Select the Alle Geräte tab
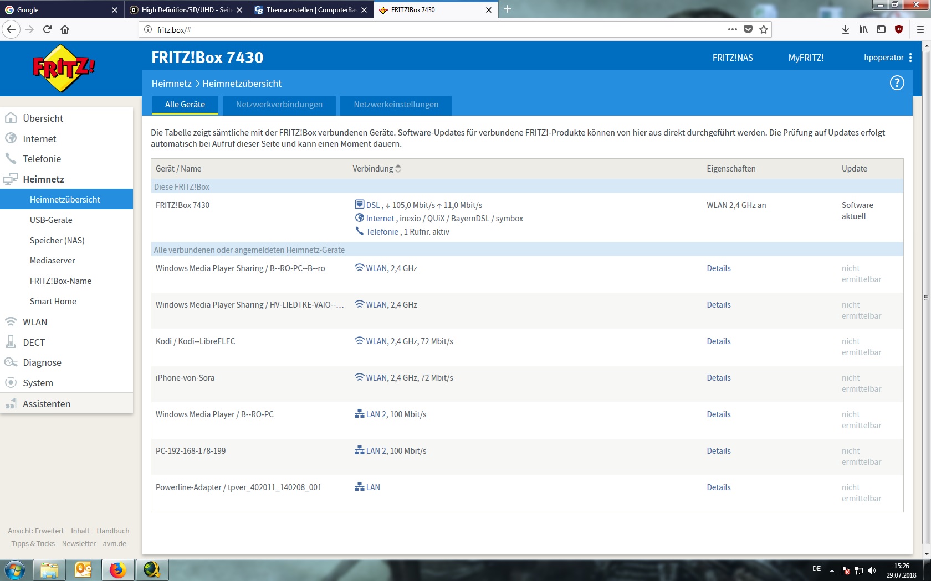Viewport: 931px width, 581px height. [x=185, y=105]
